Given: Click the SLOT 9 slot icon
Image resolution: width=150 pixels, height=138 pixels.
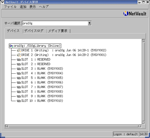Looking at the screenshot, I should [19, 96].
